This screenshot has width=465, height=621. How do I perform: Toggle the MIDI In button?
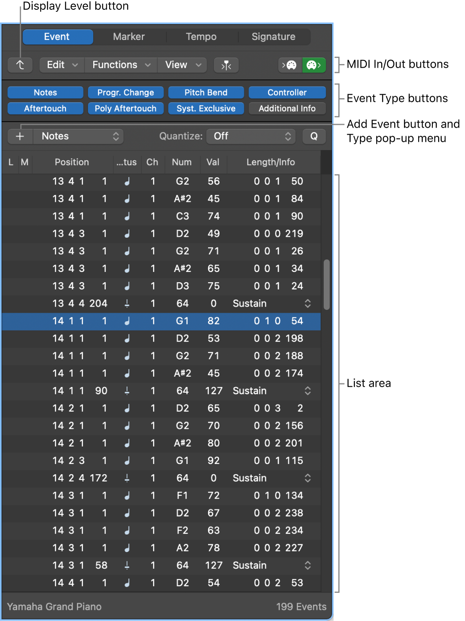pyautogui.click(x=290, y=65)
